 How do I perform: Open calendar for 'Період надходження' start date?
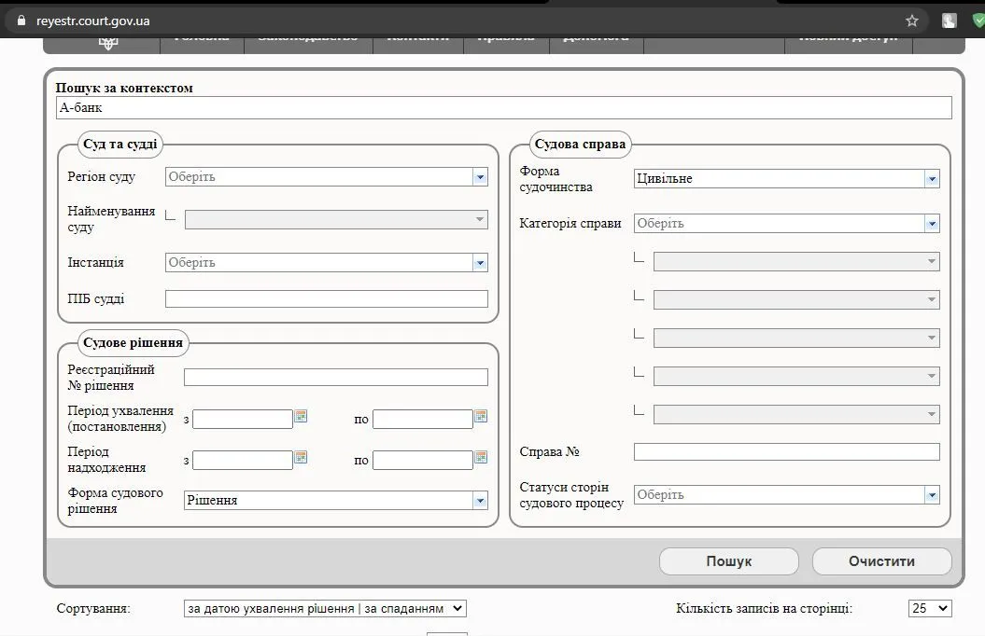point(301,457)
